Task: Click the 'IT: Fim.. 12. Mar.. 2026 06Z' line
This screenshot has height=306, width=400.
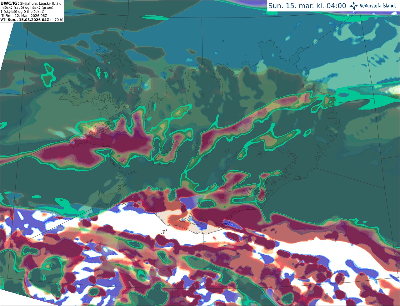Action: coord(23,16)
